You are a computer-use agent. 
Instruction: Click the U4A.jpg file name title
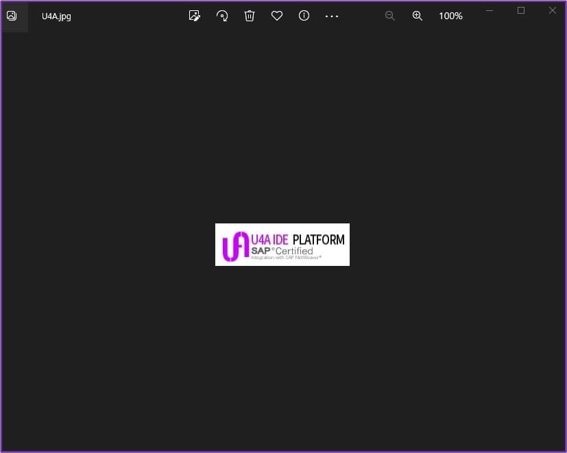tap(56, 16)
